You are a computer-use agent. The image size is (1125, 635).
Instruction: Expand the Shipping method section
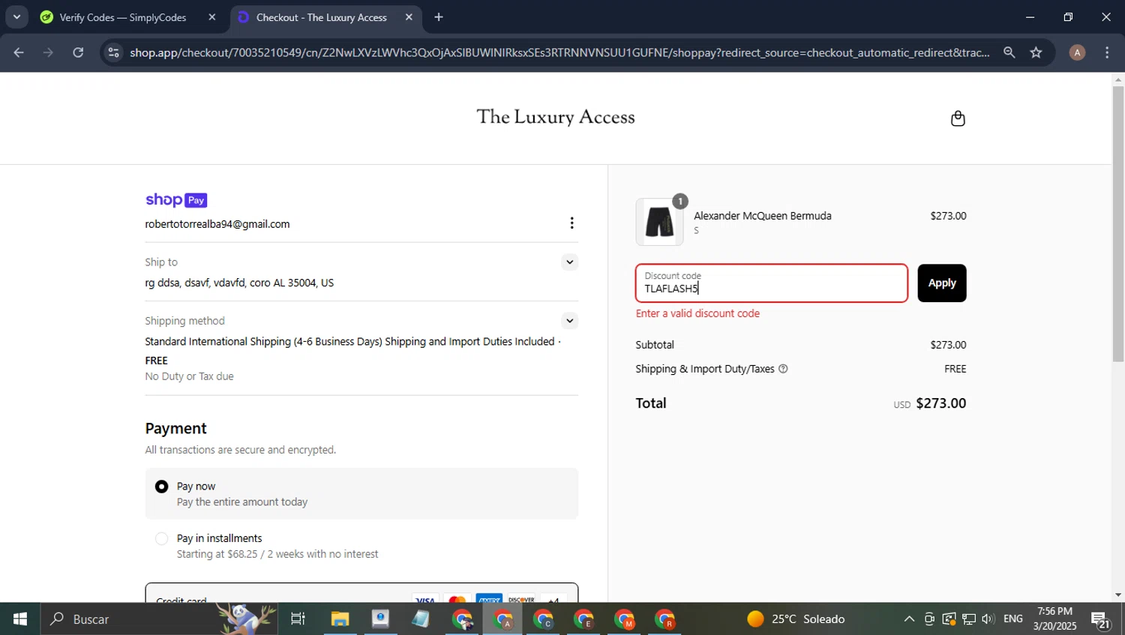[570, 321]
